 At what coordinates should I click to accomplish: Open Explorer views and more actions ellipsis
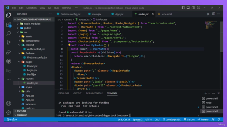pyautogui.click(x=50, y=14)
